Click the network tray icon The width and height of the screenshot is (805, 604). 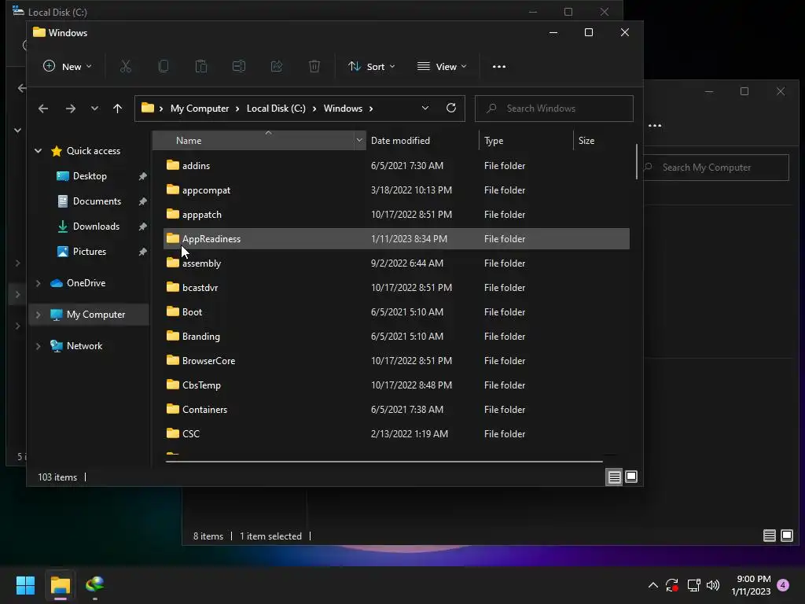tap(693, 585)
